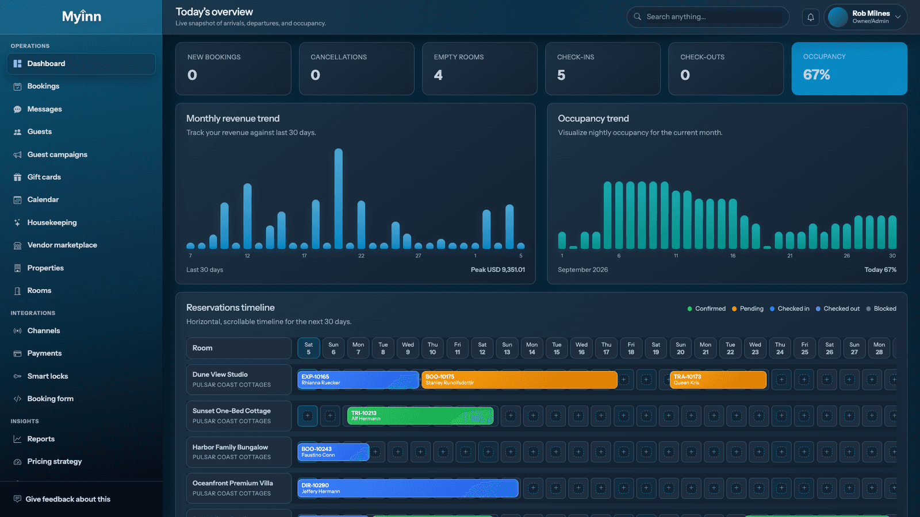Click the Guest campaigns megaphone icon

(x=17, y=155)
